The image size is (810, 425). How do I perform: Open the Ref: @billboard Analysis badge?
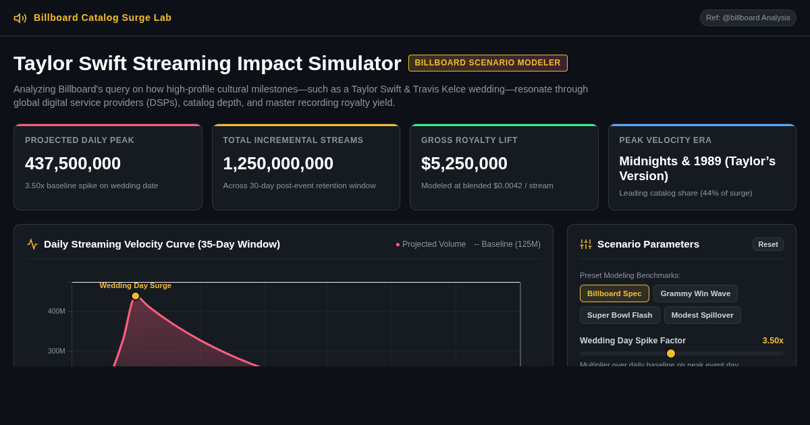(x=748, y=18)
